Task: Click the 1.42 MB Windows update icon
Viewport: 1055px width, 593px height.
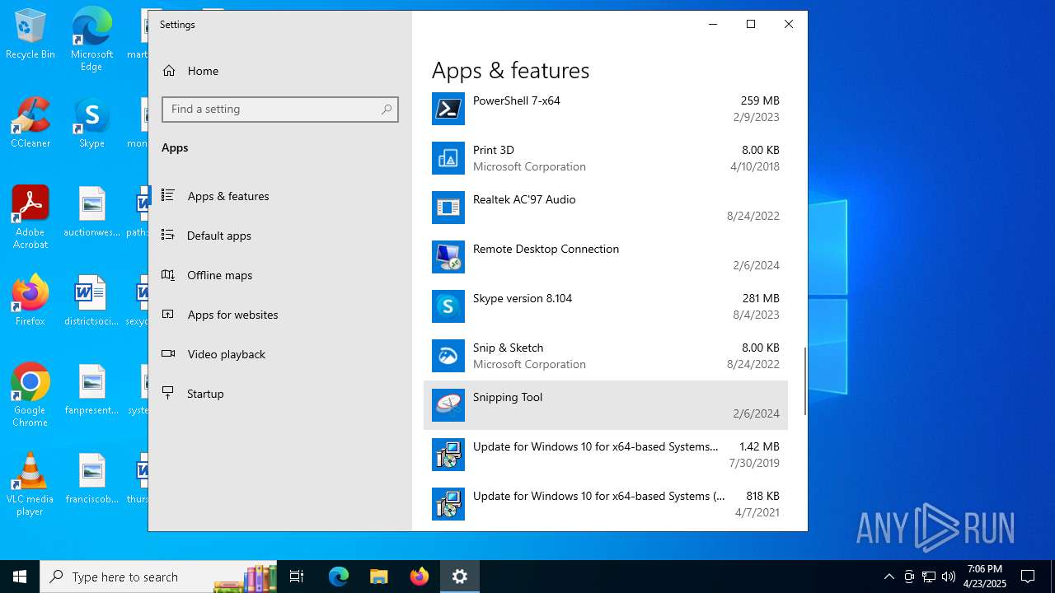Action: click(x=448, y=455)
